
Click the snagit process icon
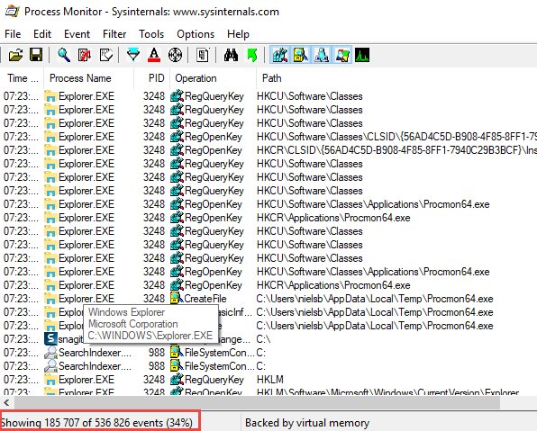pyautogui.click(x=50, y=339)
